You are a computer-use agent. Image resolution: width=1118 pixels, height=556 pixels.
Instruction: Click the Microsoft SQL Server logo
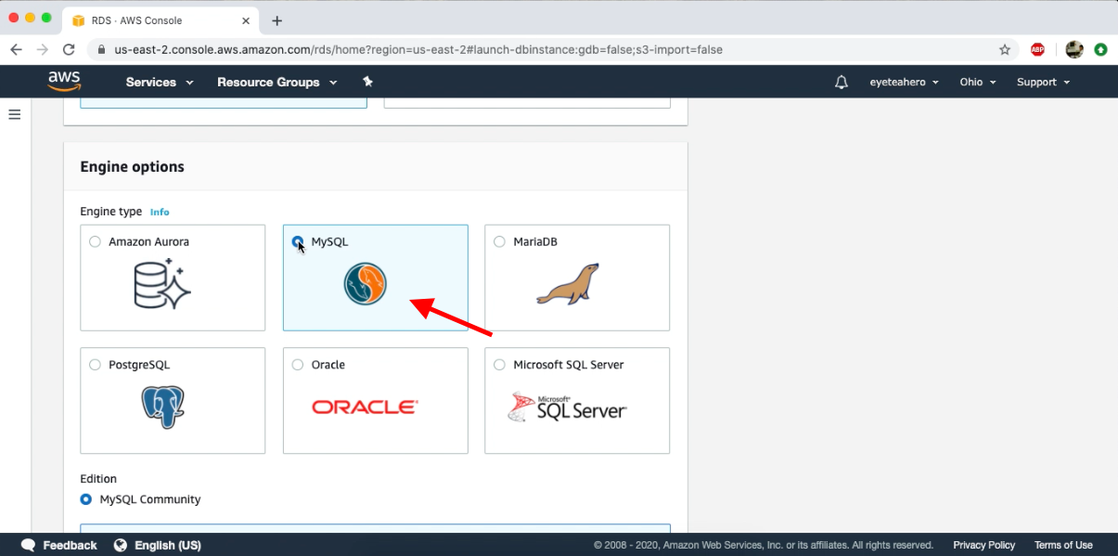[x=568, y=407]
